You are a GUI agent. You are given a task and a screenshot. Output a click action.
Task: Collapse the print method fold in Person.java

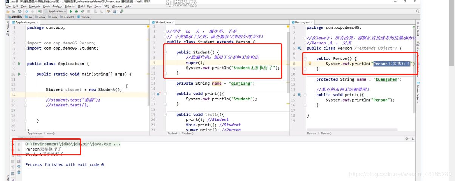click(x=305, y=95)
